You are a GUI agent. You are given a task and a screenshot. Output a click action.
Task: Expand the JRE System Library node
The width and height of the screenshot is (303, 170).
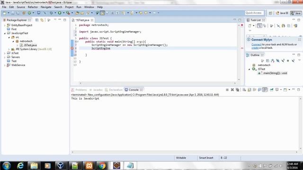point(9,49)
